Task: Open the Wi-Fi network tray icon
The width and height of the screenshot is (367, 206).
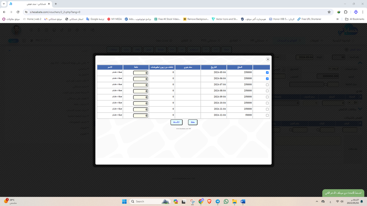Action: click(x=337, y=201)
